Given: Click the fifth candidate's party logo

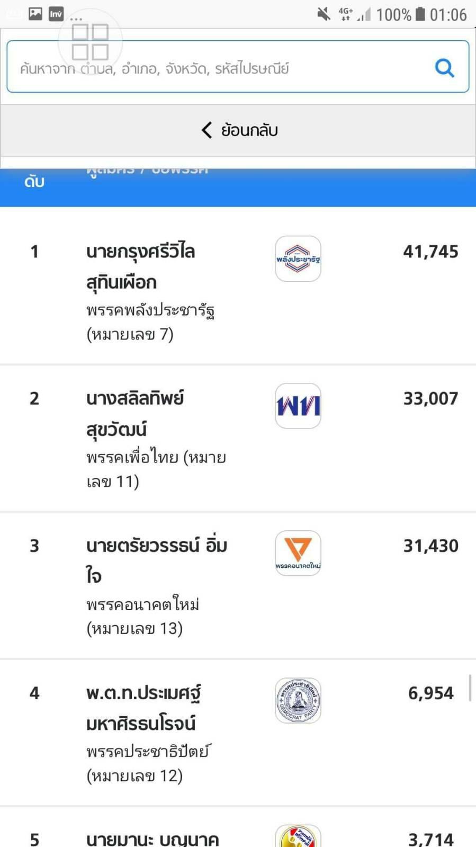Looking at the screenshot, I should (x=298, y=836).
